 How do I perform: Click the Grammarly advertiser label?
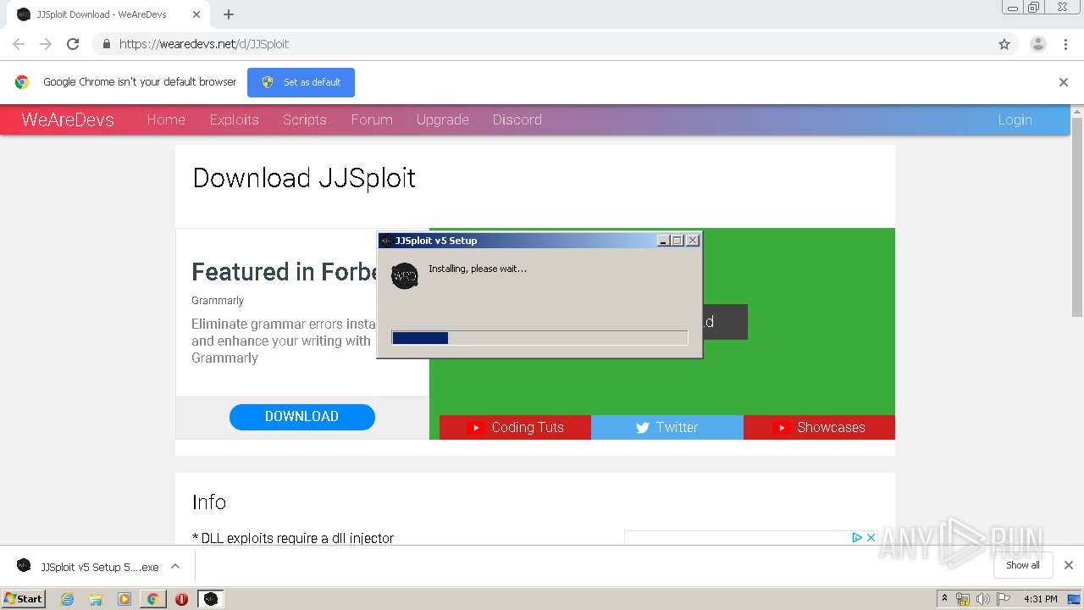pos(218,301)
